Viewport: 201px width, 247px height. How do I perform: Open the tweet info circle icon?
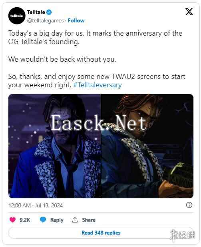(x=189, y=205)
